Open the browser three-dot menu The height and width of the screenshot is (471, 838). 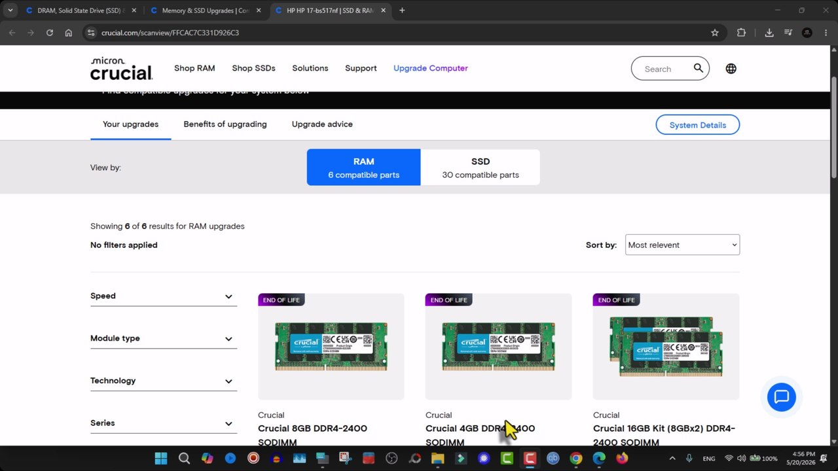coord(826,33)
